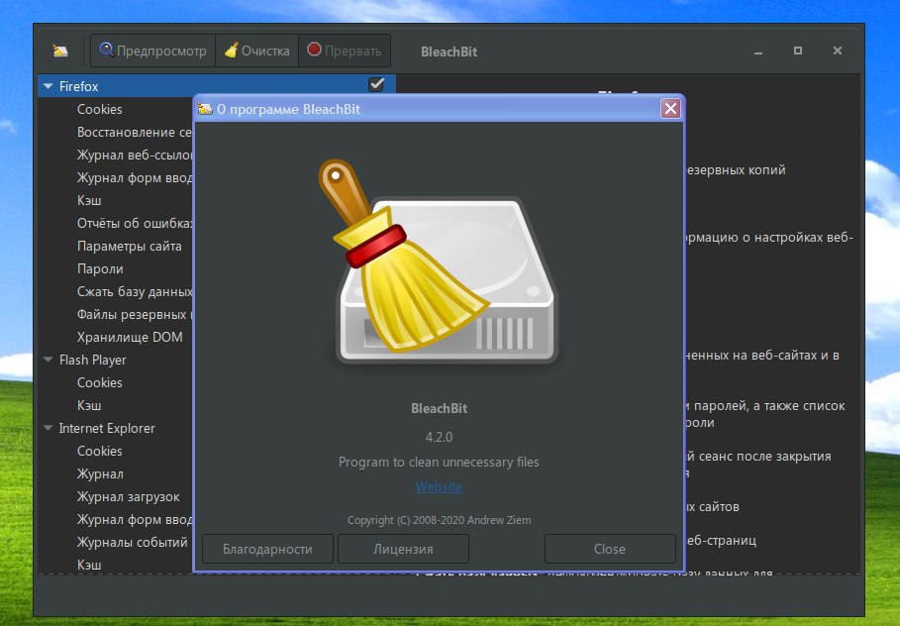Toggle the Firefox checkbox
The height and width of the screenshot is (626, 900).
click(x=376, y=84)
